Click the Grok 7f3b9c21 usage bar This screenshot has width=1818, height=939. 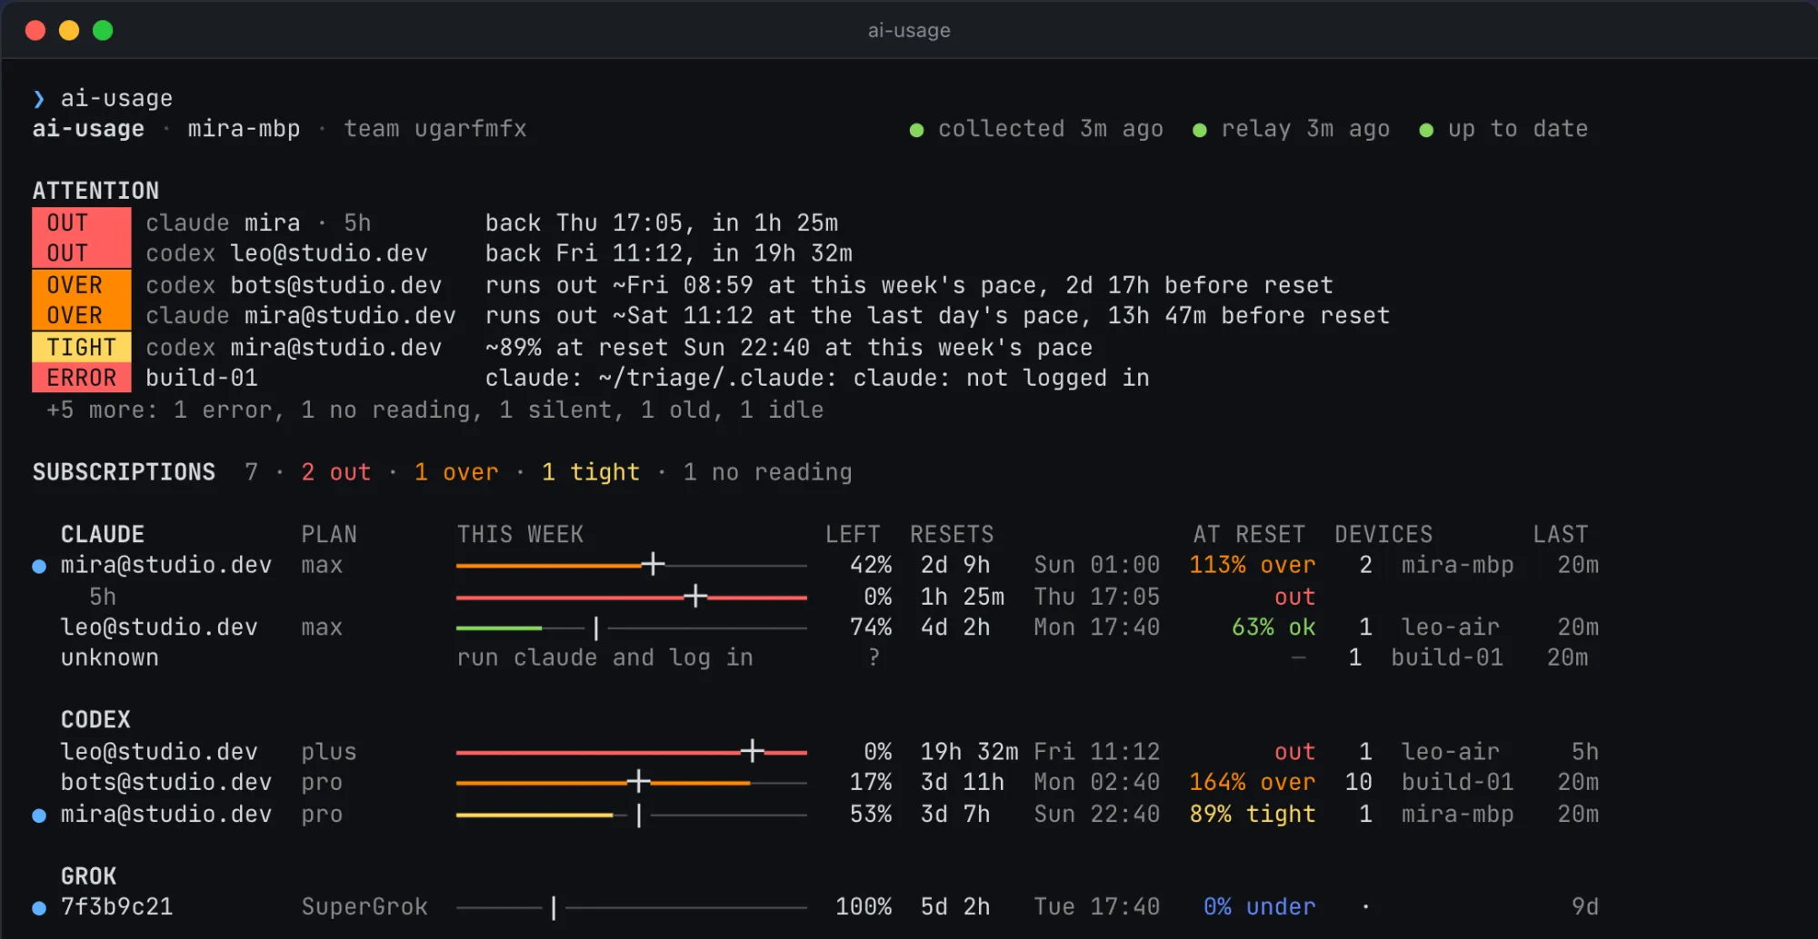click(632, 907)
